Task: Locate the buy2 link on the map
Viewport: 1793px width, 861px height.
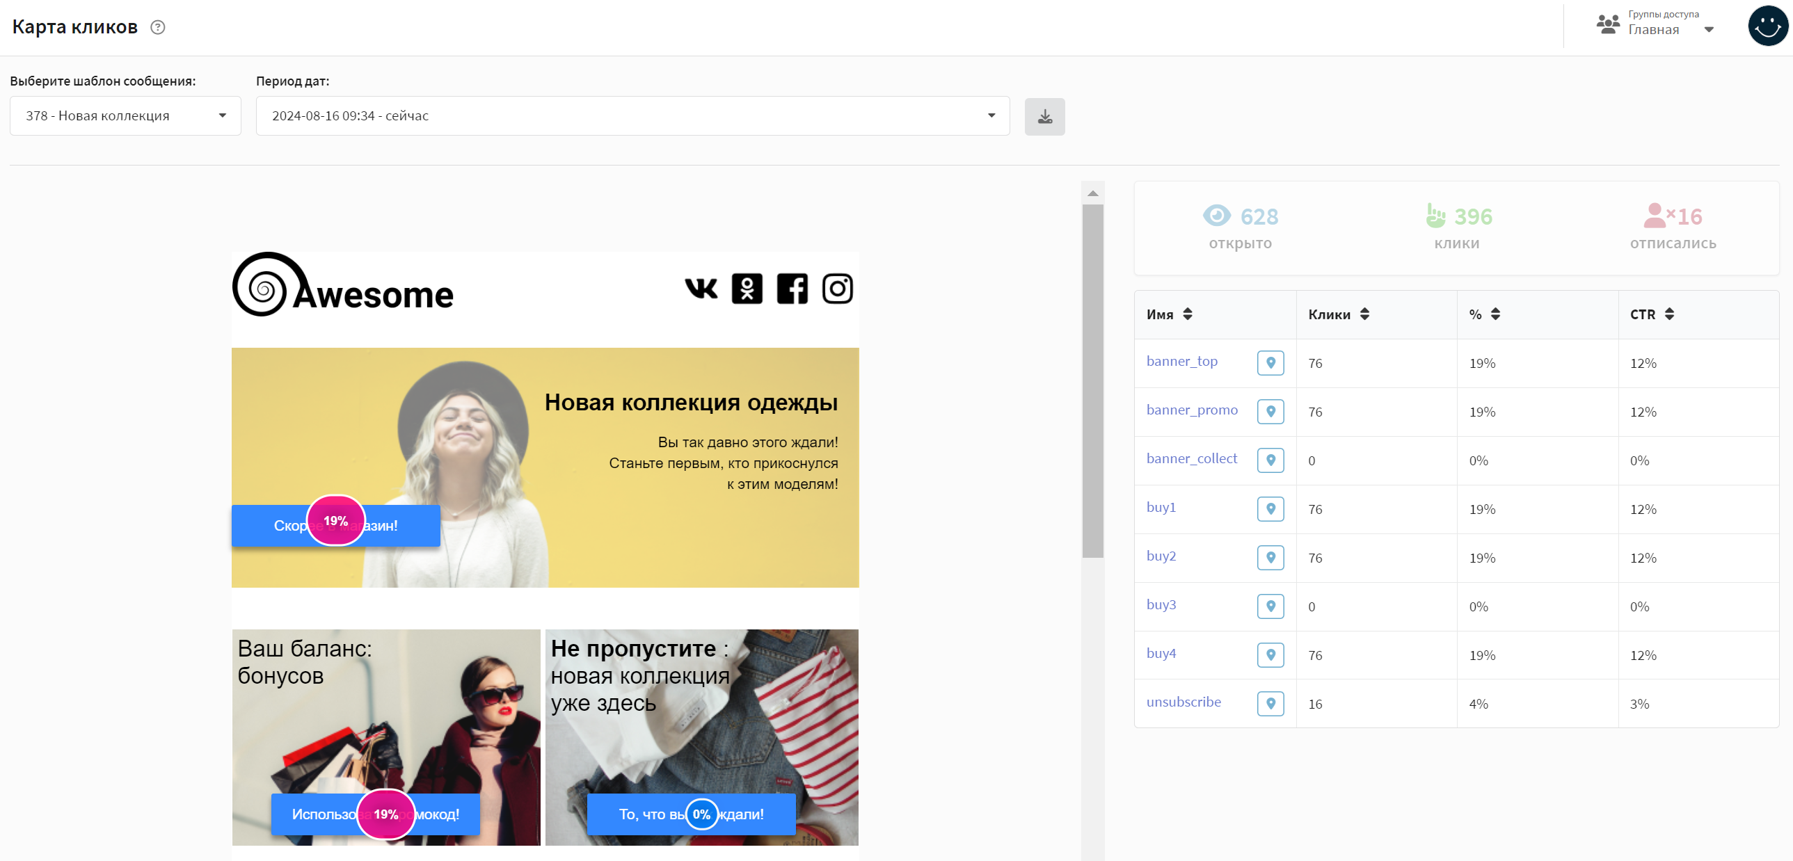Action: point(1270,557)
